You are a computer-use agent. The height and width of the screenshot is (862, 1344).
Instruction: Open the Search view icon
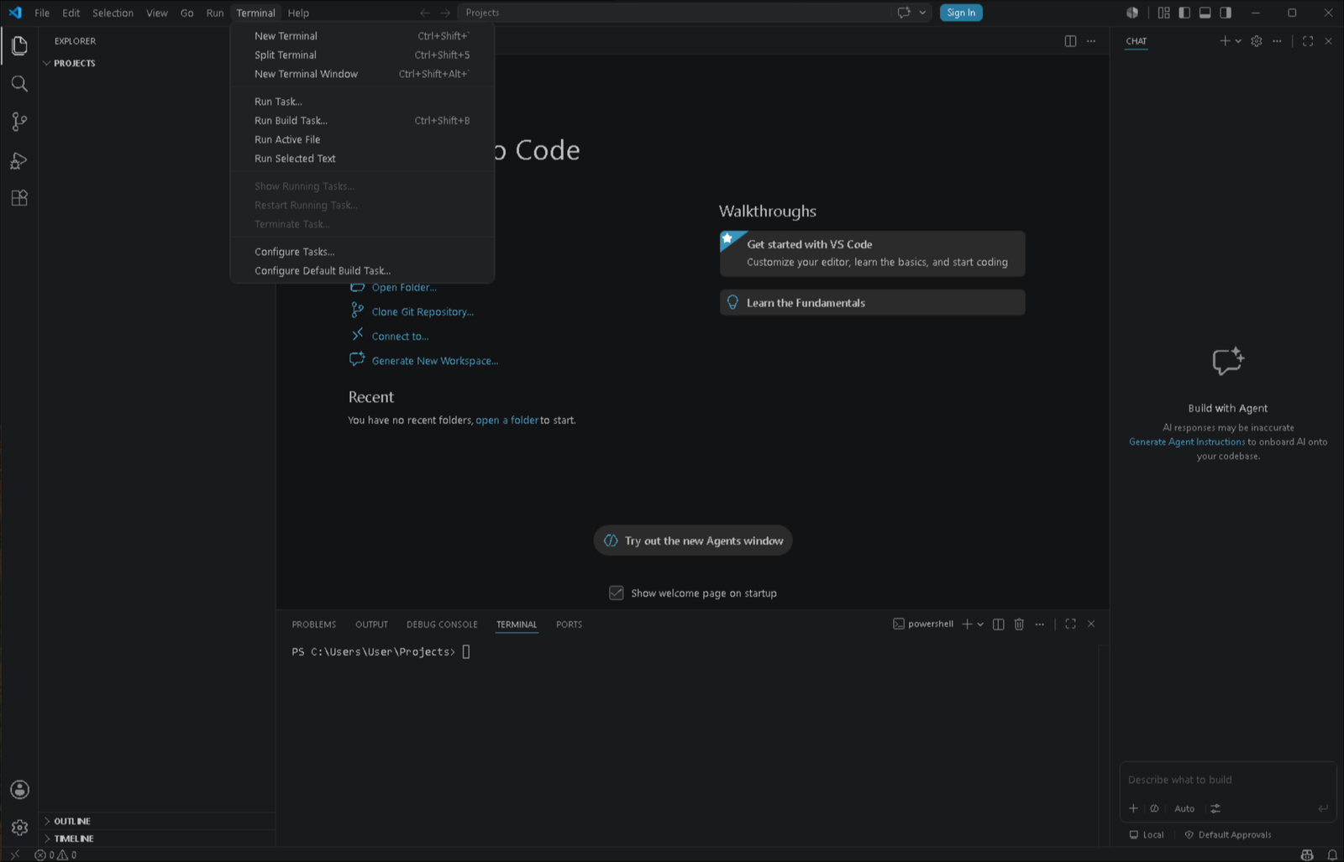coord(19,84)
